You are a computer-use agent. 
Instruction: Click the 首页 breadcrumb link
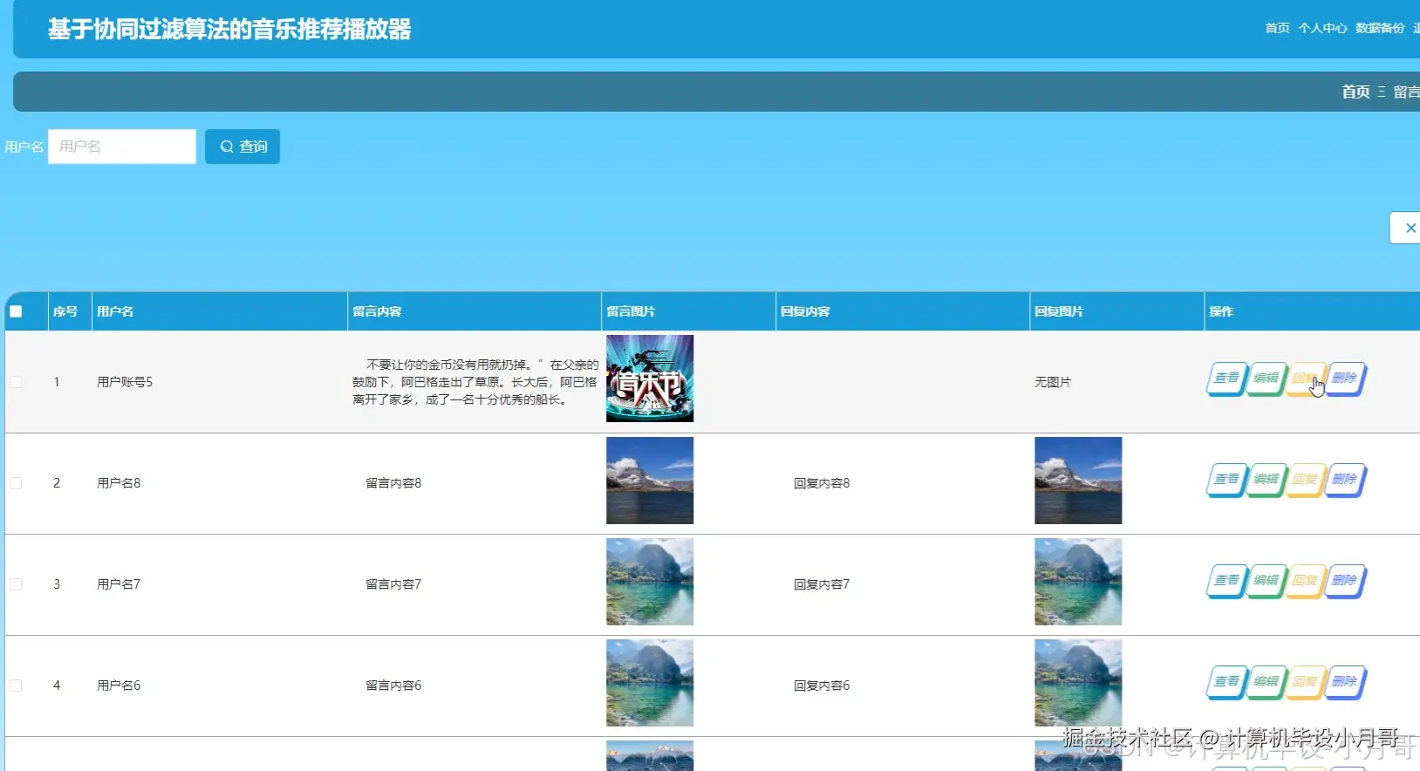coord(1355,92)
